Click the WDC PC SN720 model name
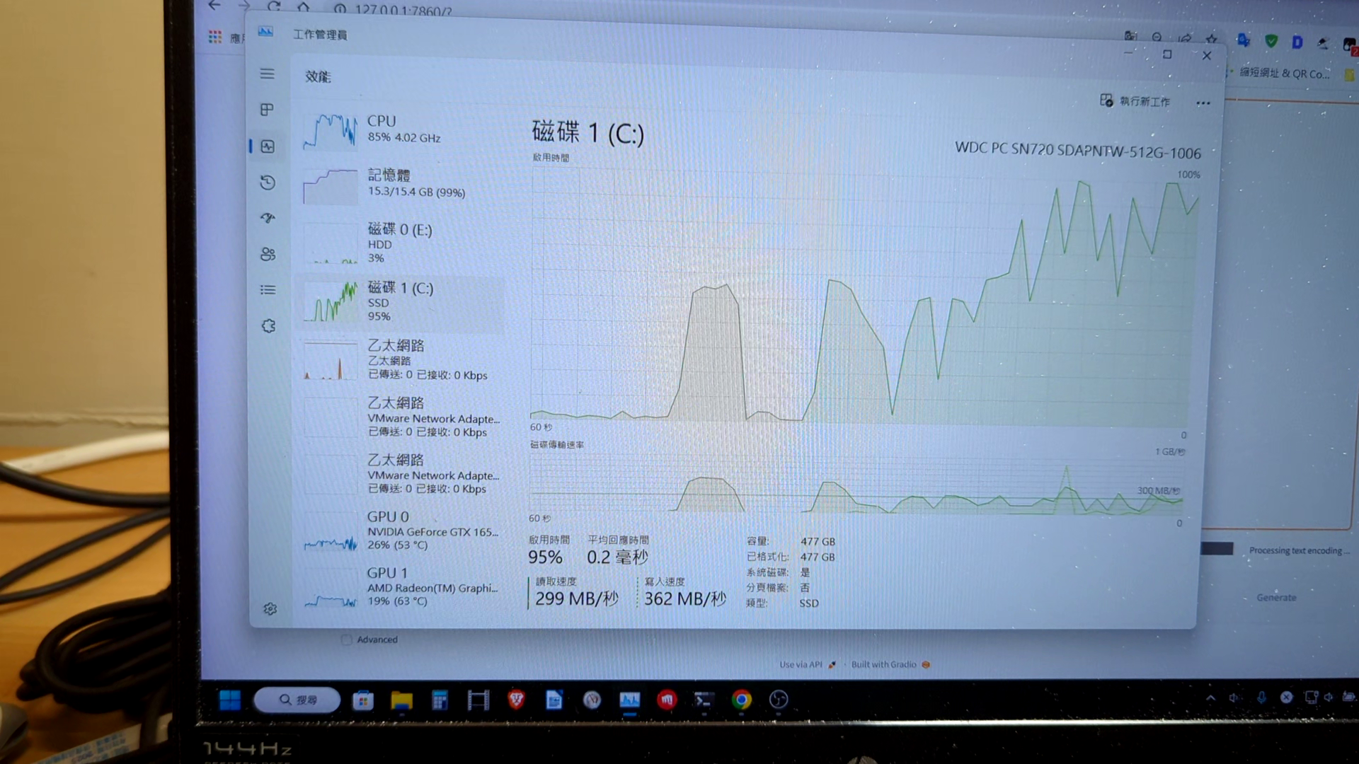Screen dimensions: 1359x764 point(1077,150)
